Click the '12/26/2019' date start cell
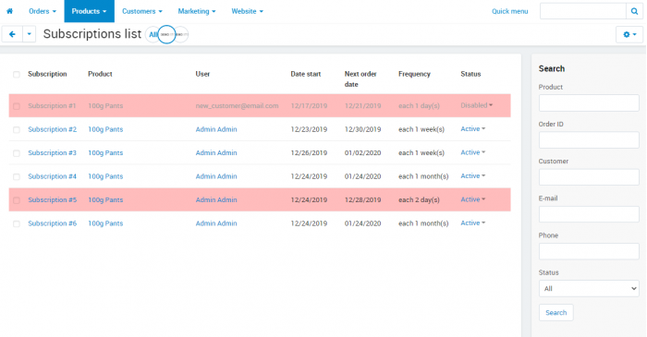This screenshot has width=647, height=337. click(309, 153)
